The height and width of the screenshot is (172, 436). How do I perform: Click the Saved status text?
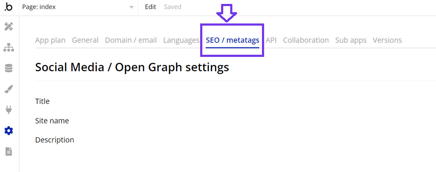click(173, 7)
